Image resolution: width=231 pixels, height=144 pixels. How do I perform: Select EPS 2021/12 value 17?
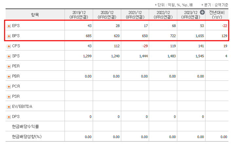(x=146, y=26)
